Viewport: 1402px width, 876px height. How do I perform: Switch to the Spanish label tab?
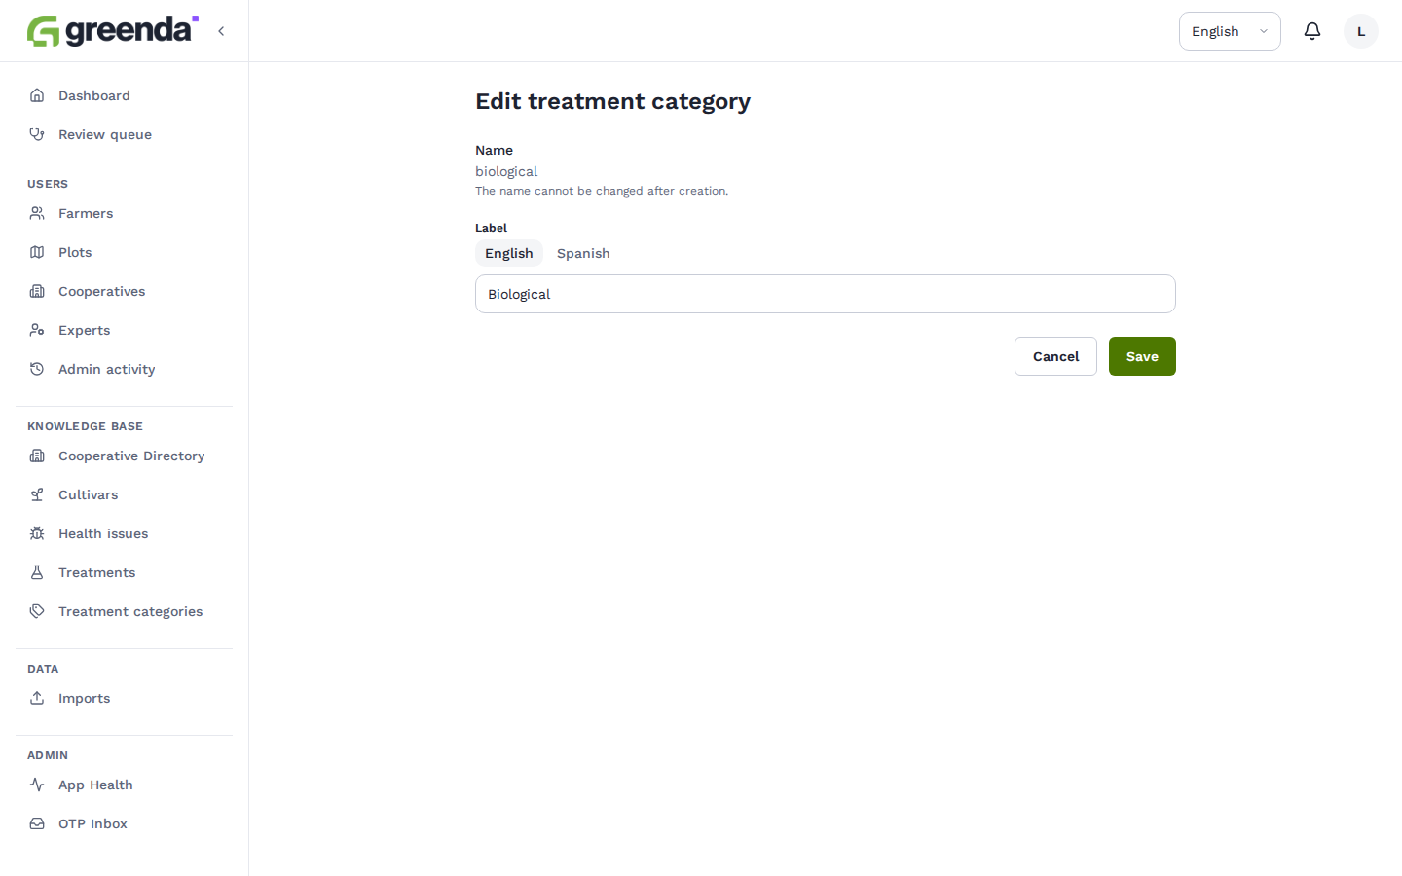[583, 253]
